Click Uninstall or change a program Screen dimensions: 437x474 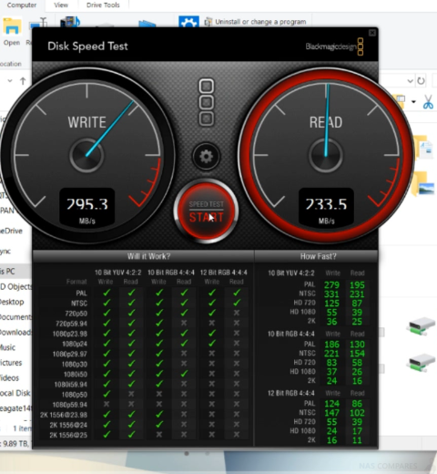[255, 22]
